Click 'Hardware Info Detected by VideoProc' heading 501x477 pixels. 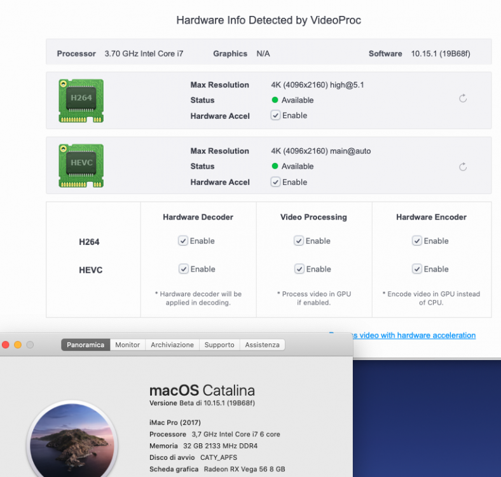pyautogui.click(x=269, y=20)
